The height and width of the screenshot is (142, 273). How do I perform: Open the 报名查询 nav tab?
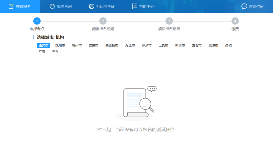click(x=61, y=6)
